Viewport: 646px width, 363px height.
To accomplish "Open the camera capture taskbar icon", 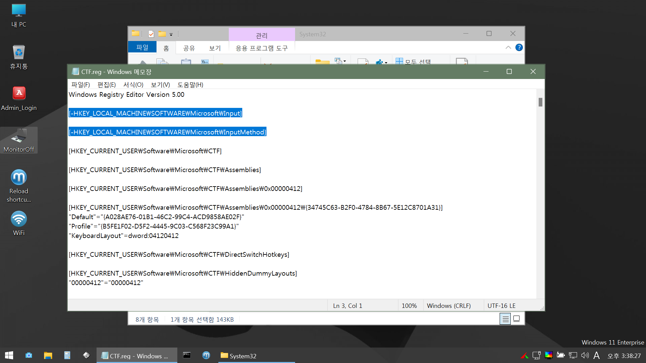I will click(29, 356).
